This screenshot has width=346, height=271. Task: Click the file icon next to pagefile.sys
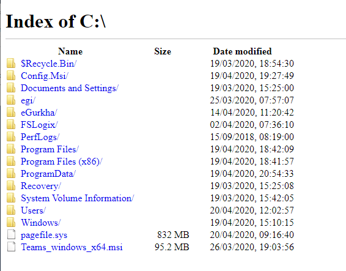pyautogui.click(x=11, y=234)
